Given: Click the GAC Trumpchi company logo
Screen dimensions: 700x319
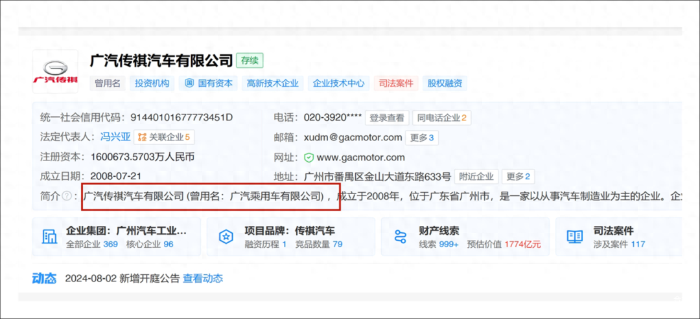Looking at the screenshot, I should click(x=55, y=71).
